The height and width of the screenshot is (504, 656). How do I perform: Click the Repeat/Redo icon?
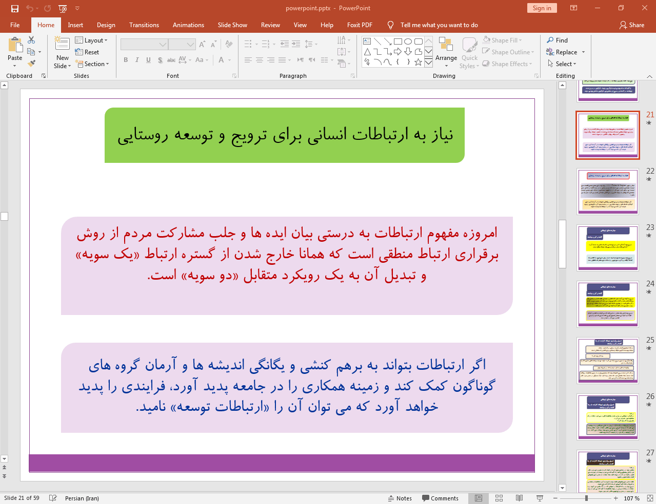(48, 8)
